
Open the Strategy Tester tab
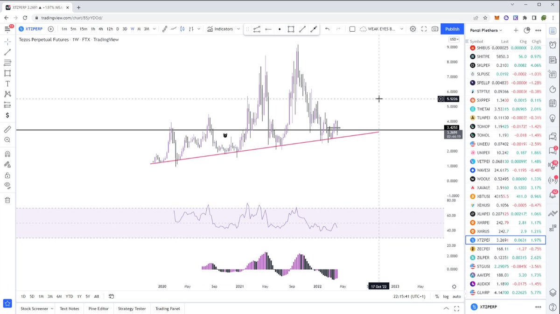point(132,308)
